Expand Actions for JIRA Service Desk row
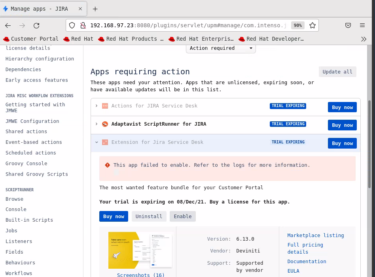This screenshot has width=375, height=277. coord(97,106)
